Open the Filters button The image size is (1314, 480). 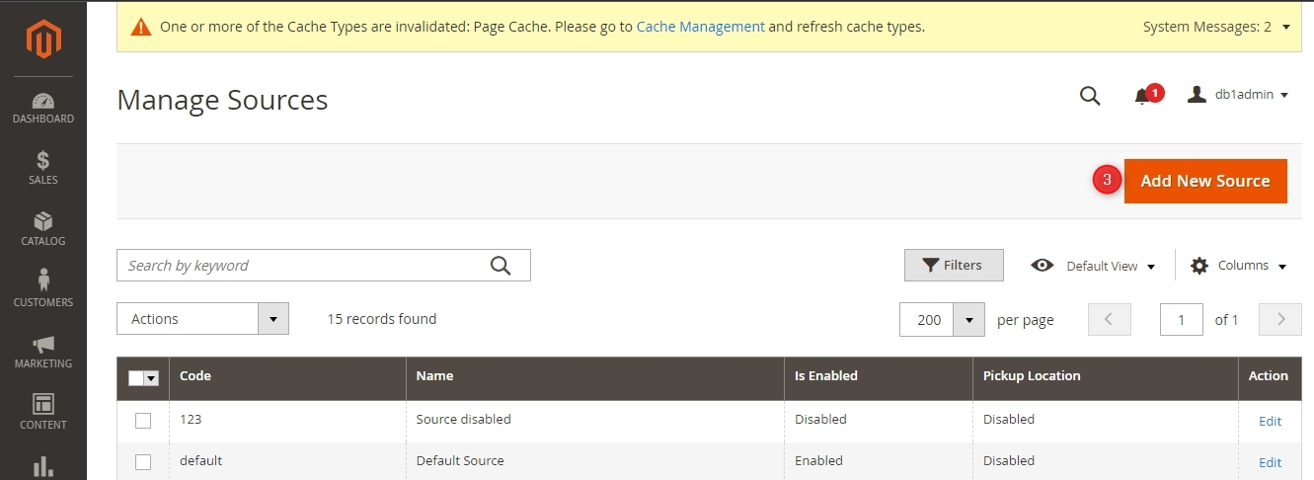tap(954, 265)
